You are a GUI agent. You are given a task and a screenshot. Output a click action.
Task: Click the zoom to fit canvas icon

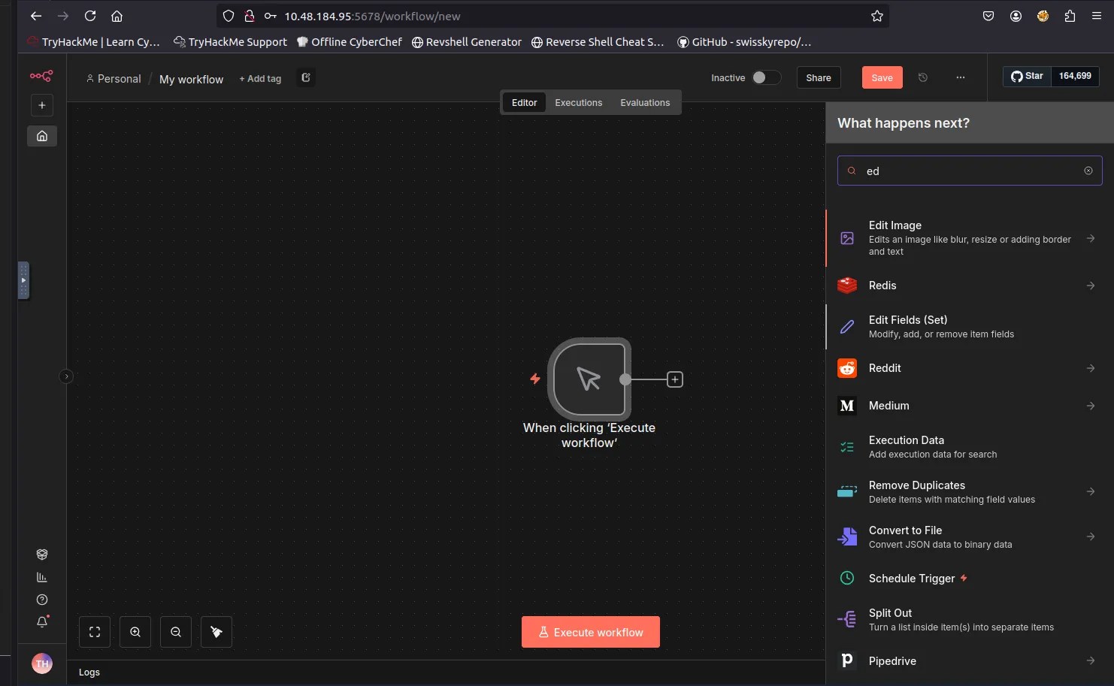coord(95,632)
